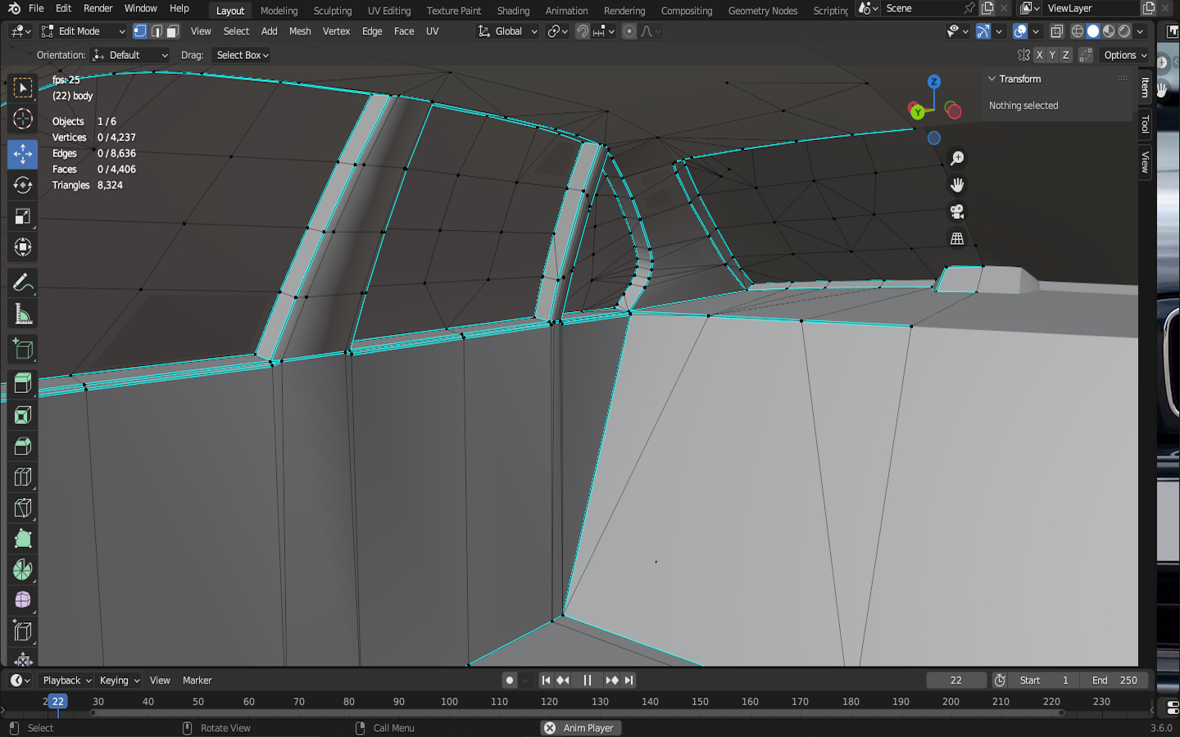Click the zoom viewport magnifier icon
This screenshot has height=737, width=1180.
(956, 158)
